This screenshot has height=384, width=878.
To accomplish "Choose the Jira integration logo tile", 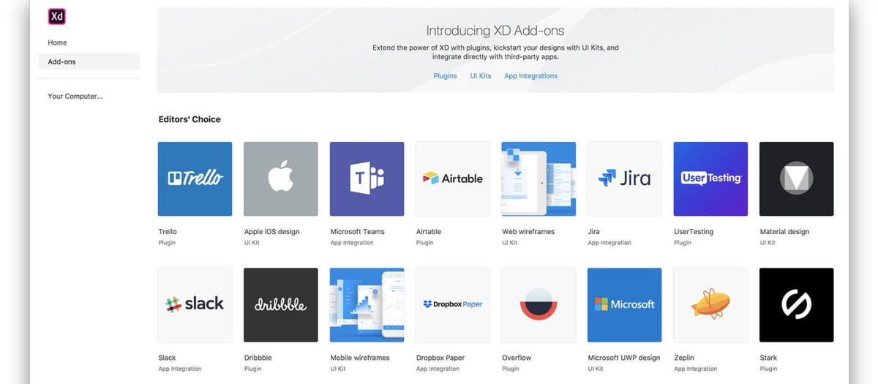I will pos(625,178).
